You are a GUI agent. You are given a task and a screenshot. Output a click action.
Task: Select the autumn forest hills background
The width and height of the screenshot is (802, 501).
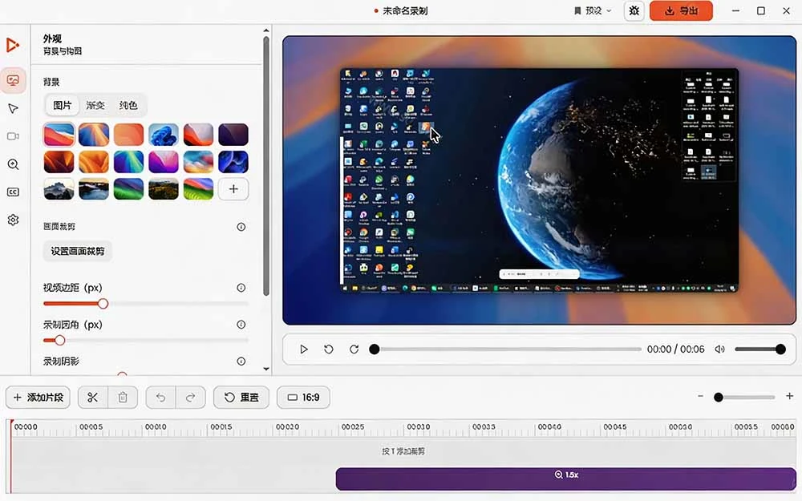pos(164,189)
